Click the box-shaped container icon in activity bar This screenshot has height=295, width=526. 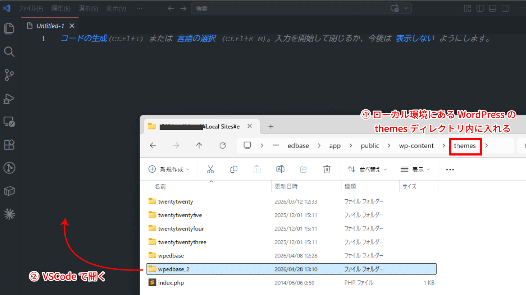tap(9, 191)
